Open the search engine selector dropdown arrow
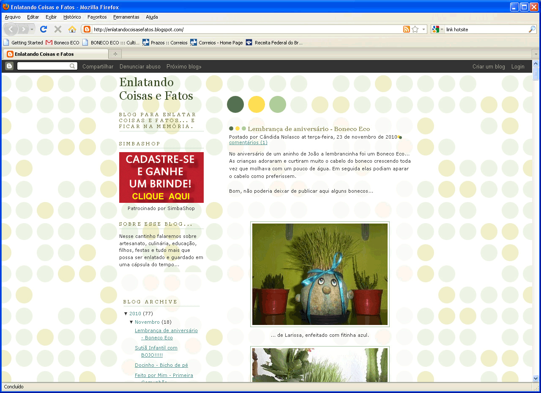The width and height of the screenshot is (541, 393). coord(442,30)
